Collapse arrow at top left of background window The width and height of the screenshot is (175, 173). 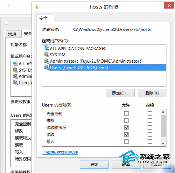point(9,5)
